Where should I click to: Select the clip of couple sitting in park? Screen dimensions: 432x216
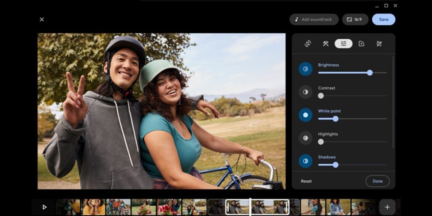[194, 207]
